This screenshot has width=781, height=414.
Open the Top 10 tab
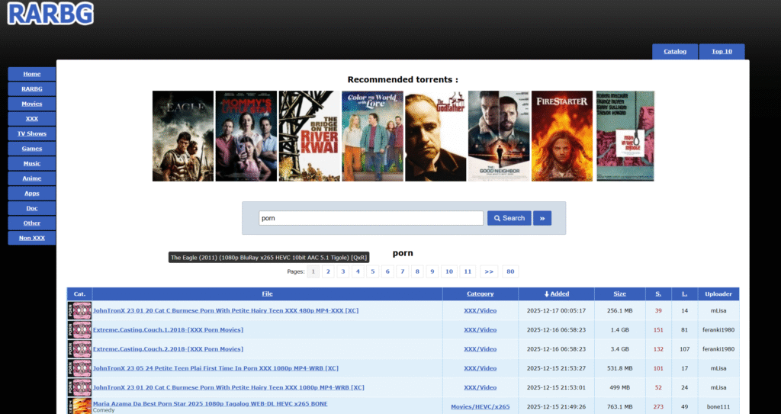pos(722,52)
